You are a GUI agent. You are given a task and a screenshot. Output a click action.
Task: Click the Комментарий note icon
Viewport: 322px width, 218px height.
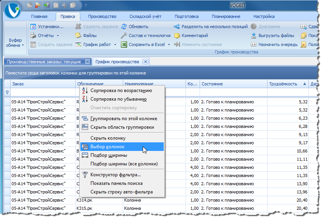point(177,35)
